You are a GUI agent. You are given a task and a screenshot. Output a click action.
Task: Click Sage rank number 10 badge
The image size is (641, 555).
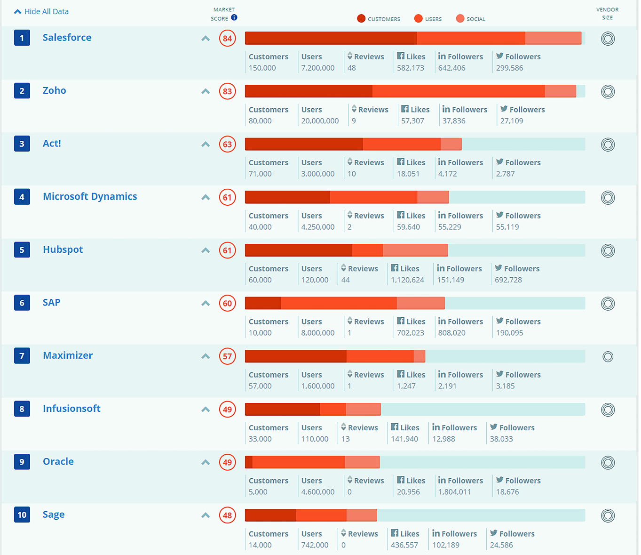point(22,515)
